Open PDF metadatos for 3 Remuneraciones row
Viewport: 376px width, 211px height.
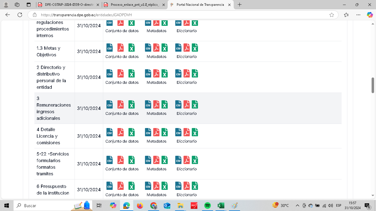click(x=156, y=105)
